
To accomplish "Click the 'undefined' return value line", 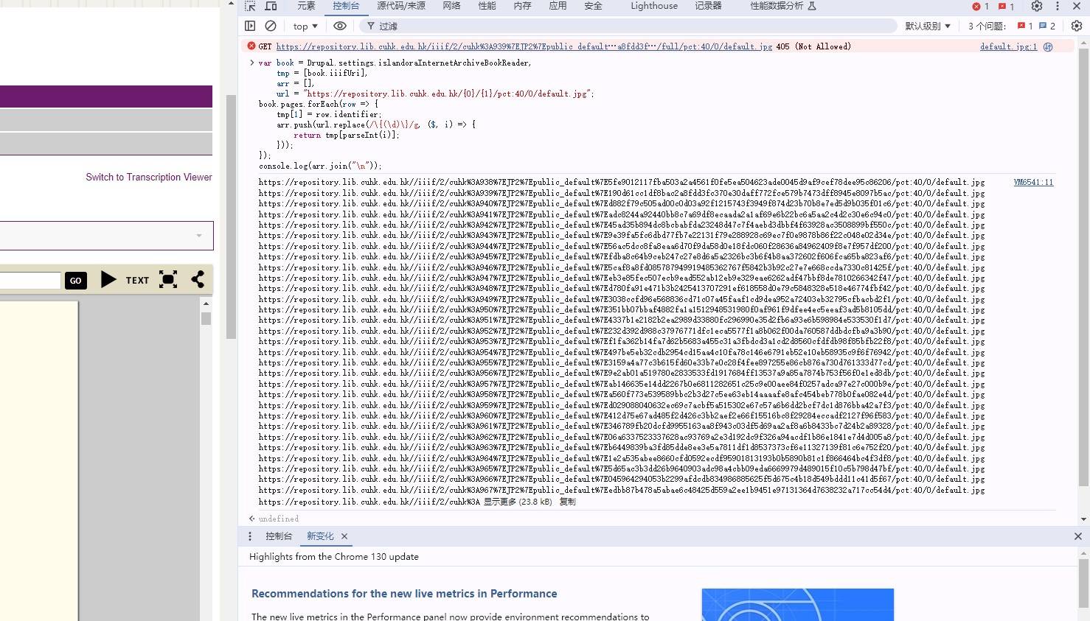I will (279, 519).
